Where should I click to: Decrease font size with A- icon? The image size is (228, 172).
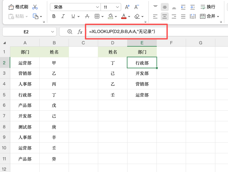(x=136, y=7)
